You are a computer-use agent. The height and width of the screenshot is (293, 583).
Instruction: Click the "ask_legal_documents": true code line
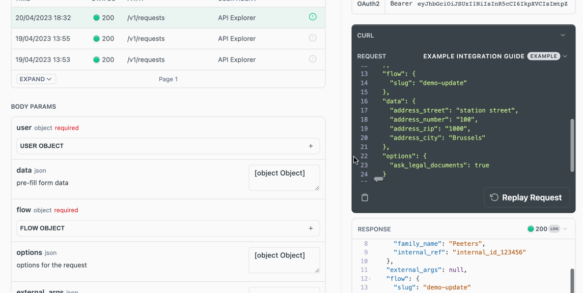pyautogui.click(x=439, y=165)
